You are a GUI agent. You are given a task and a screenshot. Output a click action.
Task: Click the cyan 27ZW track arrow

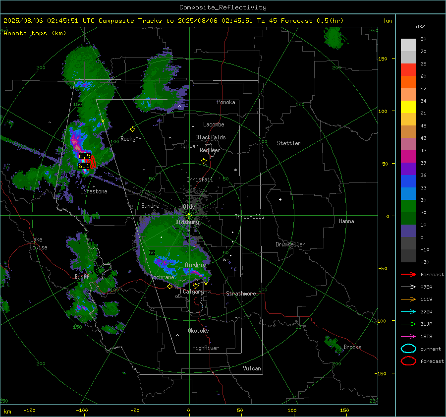408,312
